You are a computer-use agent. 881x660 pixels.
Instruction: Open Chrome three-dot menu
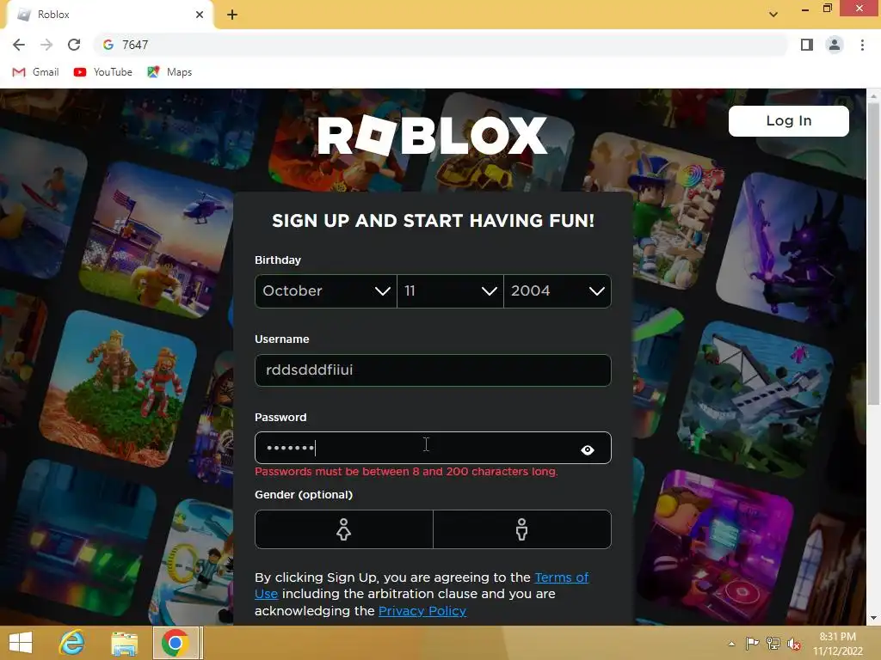(x=862, y=45)
